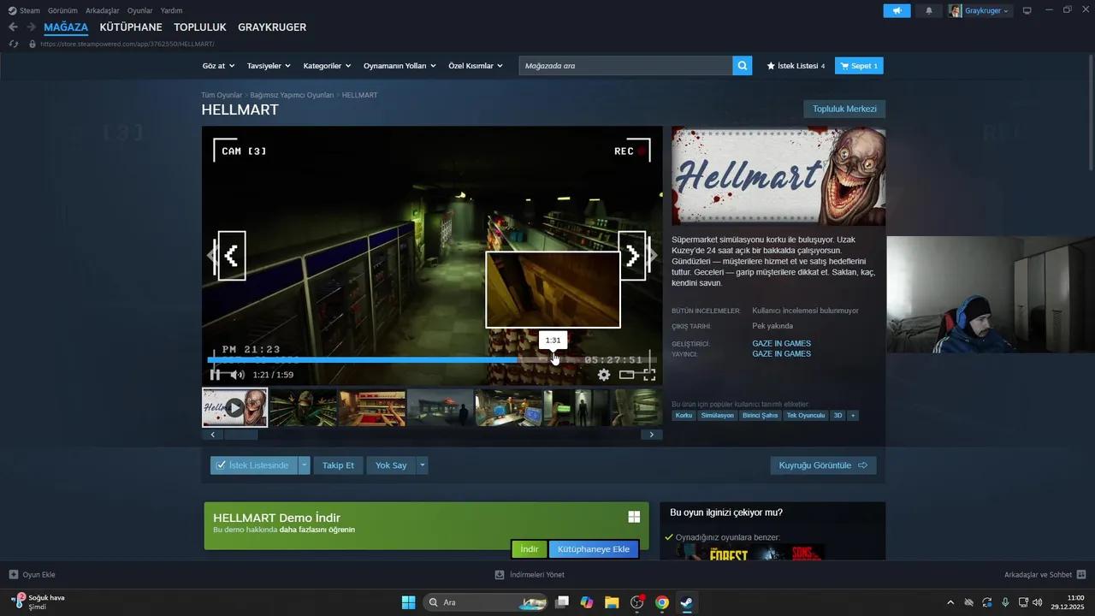Expand the Tavsiyeler menu
Screen dimensions: 1095x616
coord(269,66)
